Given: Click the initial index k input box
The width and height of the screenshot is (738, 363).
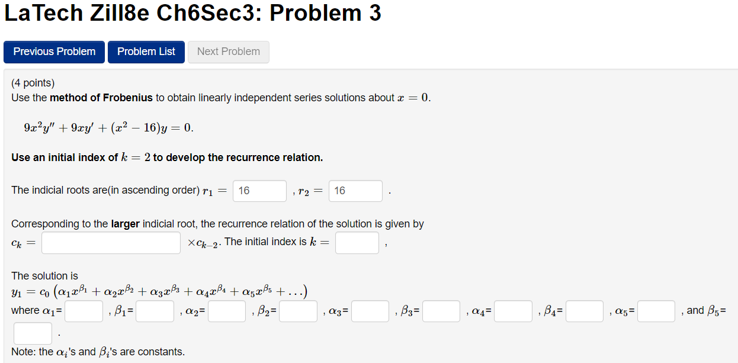Looking at the screenshot, I should coord(357,243).
